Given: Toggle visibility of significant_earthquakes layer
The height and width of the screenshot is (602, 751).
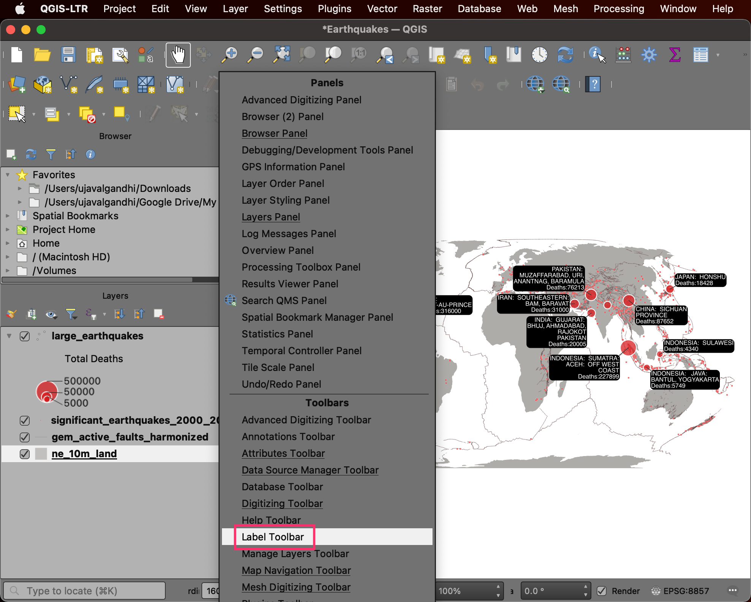Looking at the screenshot, I should pyautogui.click(x=25, y=421).
